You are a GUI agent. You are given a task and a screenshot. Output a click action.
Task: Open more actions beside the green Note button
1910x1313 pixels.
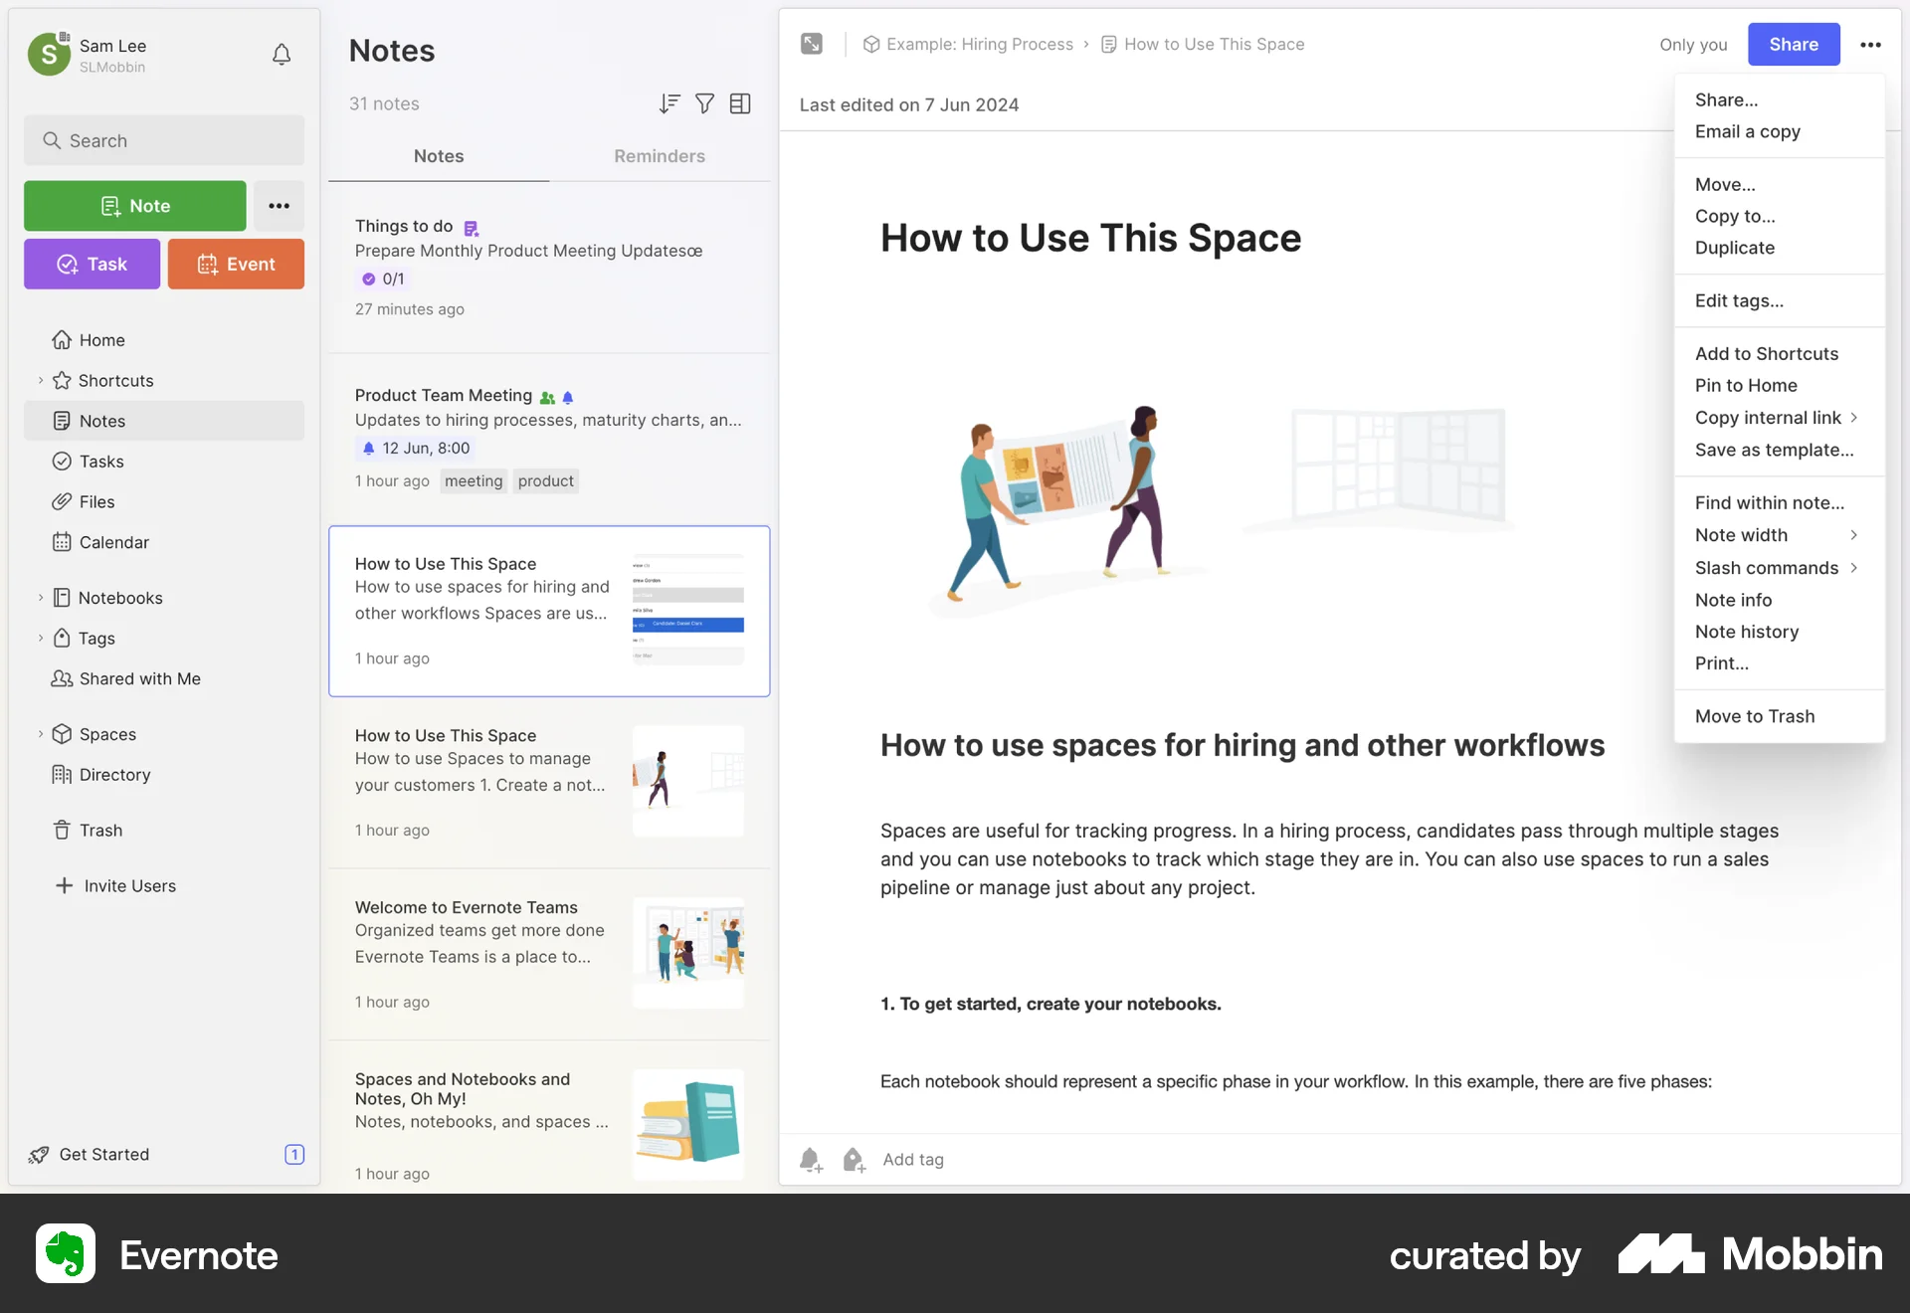tap(279, 205)
